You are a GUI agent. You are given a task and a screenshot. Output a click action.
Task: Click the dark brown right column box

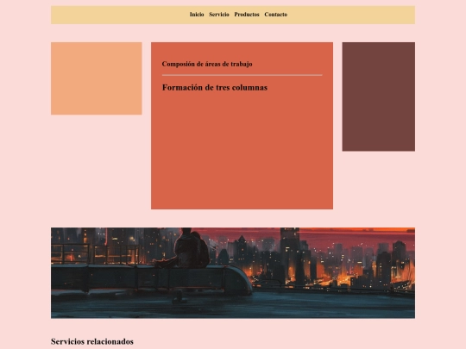(379, 97)
